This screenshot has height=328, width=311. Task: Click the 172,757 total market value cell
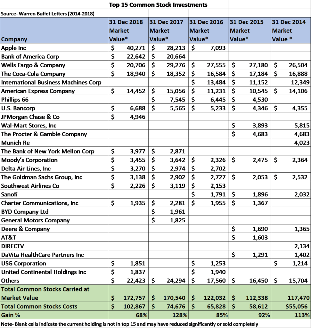(133, 298)
